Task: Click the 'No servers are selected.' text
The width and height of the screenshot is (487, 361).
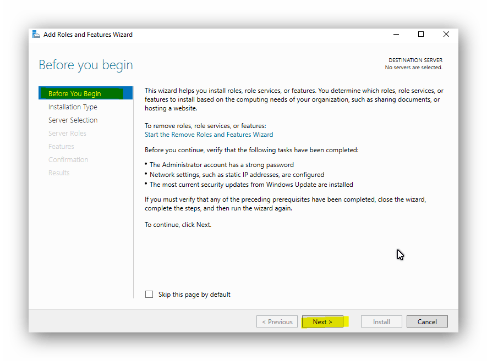Action: (414, 67)
